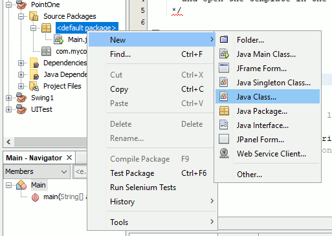Click the Project Files folder icon
332x236 pixels.
pyautogui.click(x=34, y=86)
